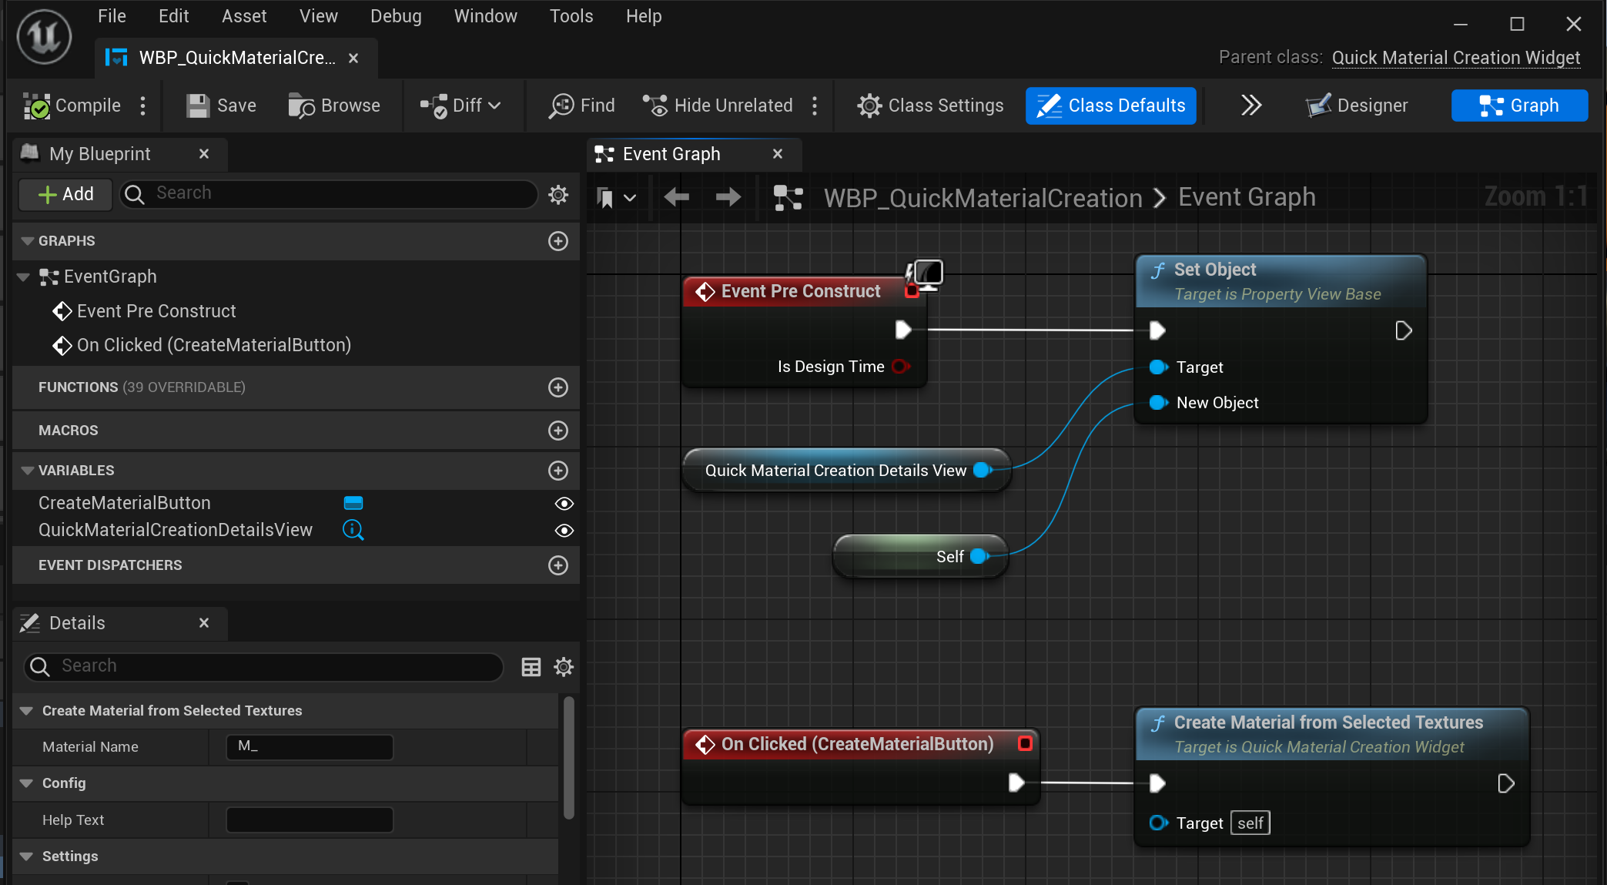Open the Asset menu

click(243, 16)
